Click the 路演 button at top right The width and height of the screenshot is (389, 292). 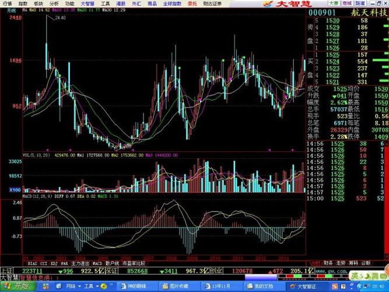click(x=360, y=4)
